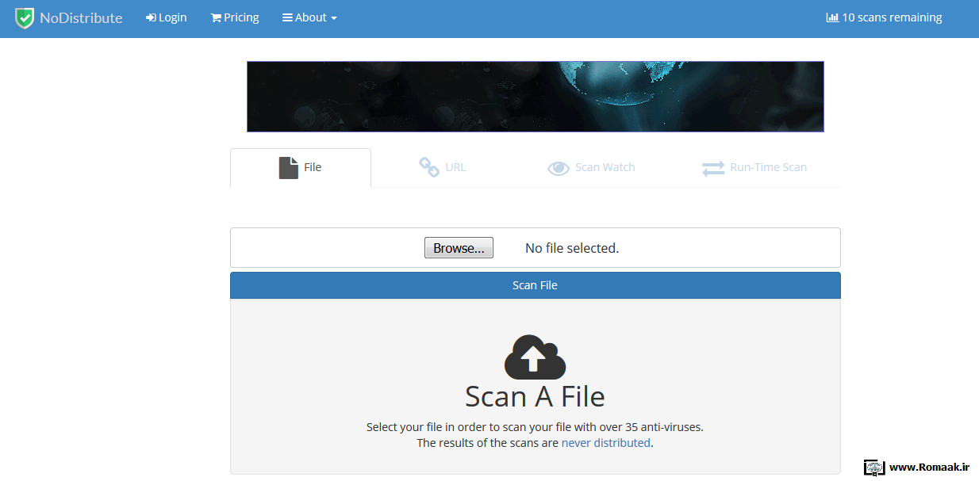Switch to the Run-Time Scan tab
The height and width of the screenshot is (481, 979).
click(x=754, y=167)
